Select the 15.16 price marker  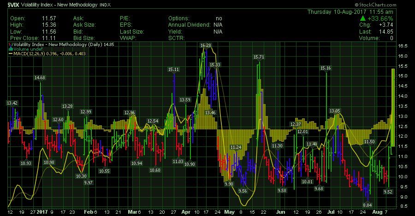click(326, 68)
